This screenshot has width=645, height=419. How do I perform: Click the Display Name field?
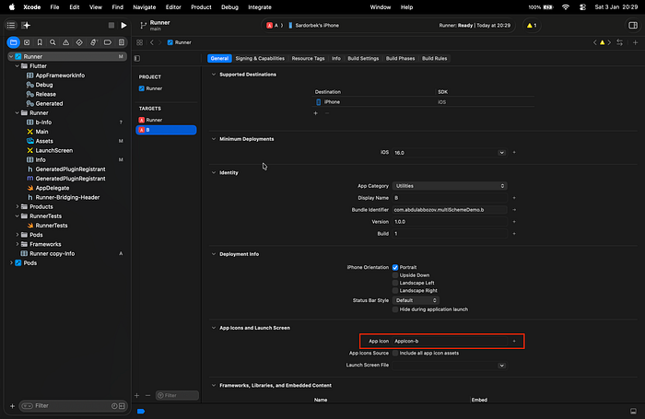click(450, 198)
